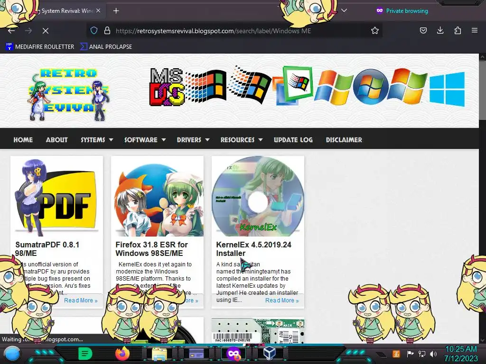Screen dimensions: 486x364
Task: Open the extensions menu
Action: [x=458, y=30]
